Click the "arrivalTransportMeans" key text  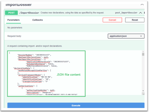point(29,75)
